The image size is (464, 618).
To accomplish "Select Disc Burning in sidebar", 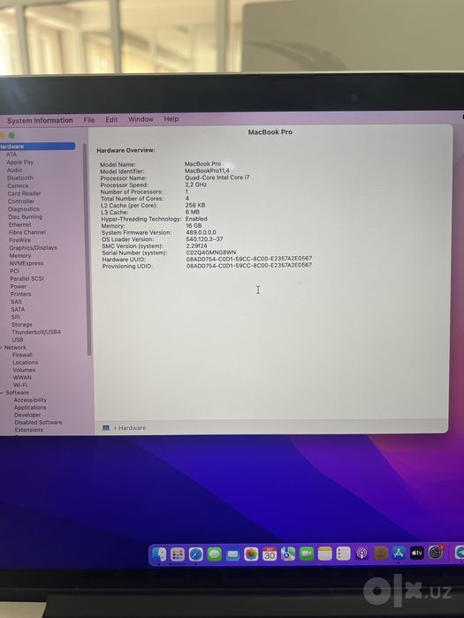I will pos(26,217).
